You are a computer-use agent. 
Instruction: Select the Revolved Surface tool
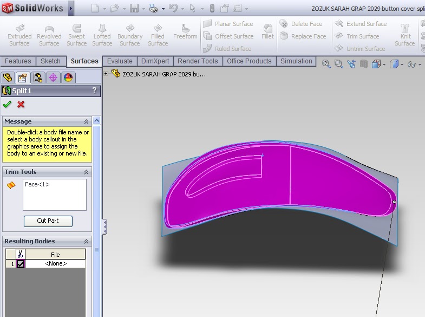tap(49, 35)
